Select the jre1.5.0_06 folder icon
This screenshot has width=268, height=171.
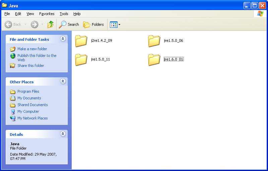pyautogui.click(x=154, y=41)
